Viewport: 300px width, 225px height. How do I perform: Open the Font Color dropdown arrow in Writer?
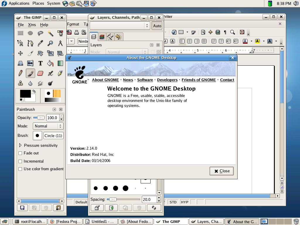(x=251, y=41)
